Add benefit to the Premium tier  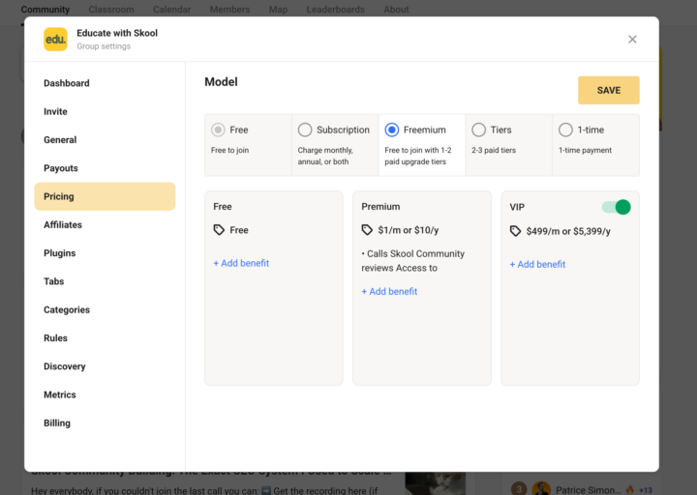[389, 291]
